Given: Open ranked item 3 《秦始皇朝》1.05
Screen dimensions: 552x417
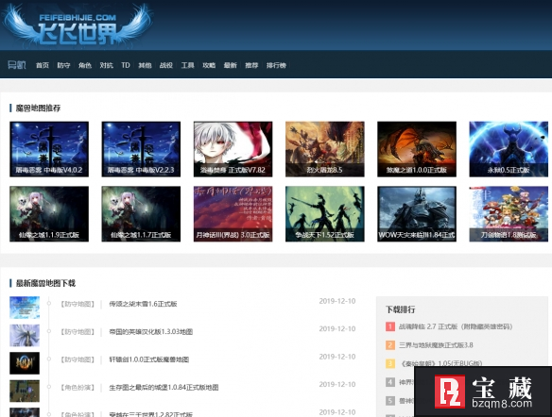Looking at the screenshot, I should point(440,363).
